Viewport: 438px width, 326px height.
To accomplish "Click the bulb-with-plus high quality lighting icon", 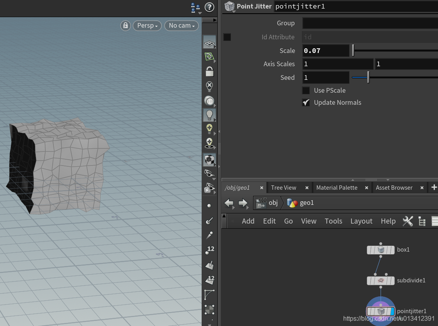I will tap(209, 129).
